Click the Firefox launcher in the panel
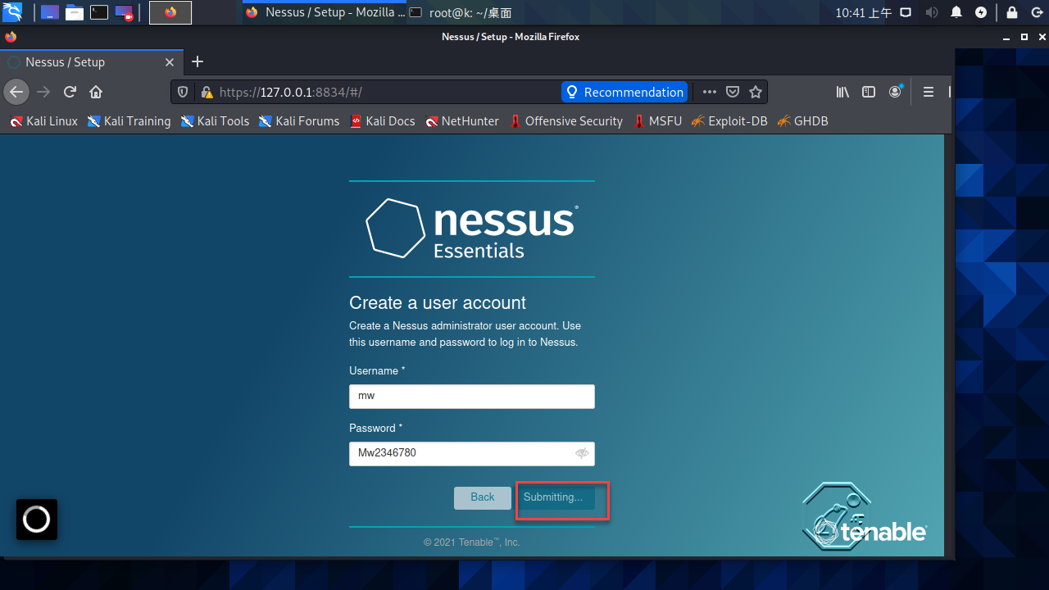This screenshot has width=1049, height=590. pyautogui.click(x=170, y=12)
